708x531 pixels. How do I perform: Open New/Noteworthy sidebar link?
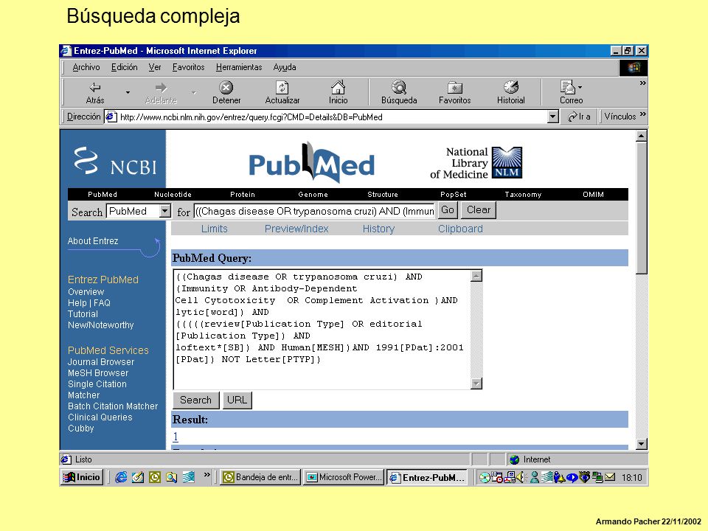pos(101,325)
